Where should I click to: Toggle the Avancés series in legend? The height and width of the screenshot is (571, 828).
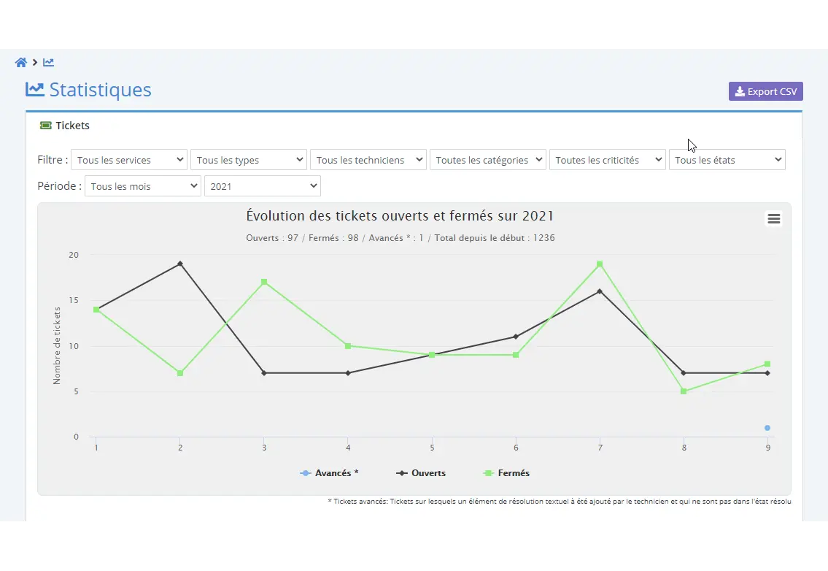tap(329, 473)
